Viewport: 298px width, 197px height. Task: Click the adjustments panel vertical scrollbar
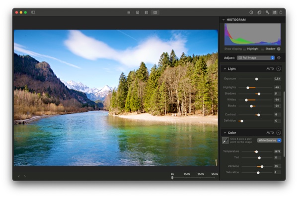(284, 124)
